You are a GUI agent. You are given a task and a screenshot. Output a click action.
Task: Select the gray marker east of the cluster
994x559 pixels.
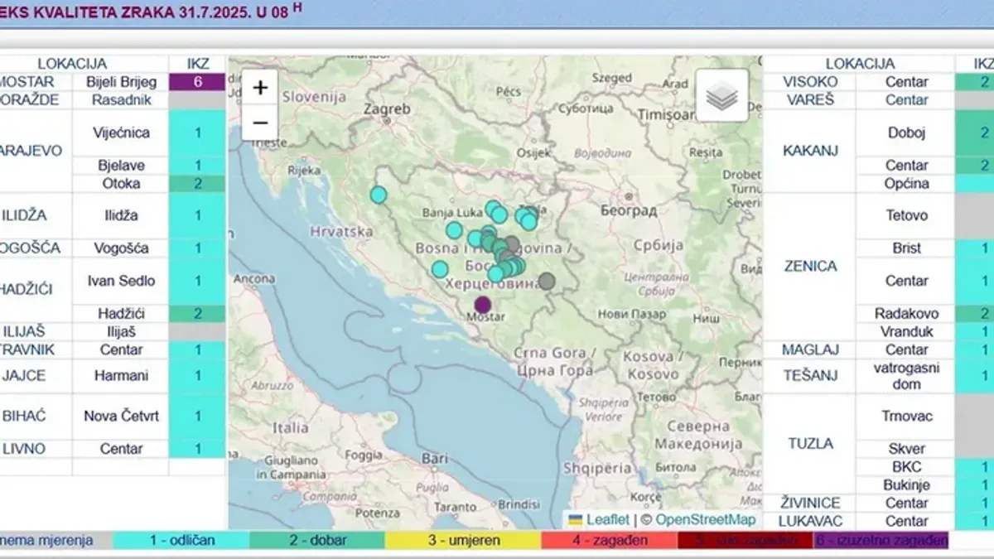[548, 281]
